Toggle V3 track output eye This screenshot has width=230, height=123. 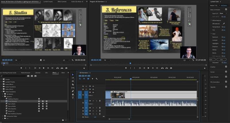point(93,86)
